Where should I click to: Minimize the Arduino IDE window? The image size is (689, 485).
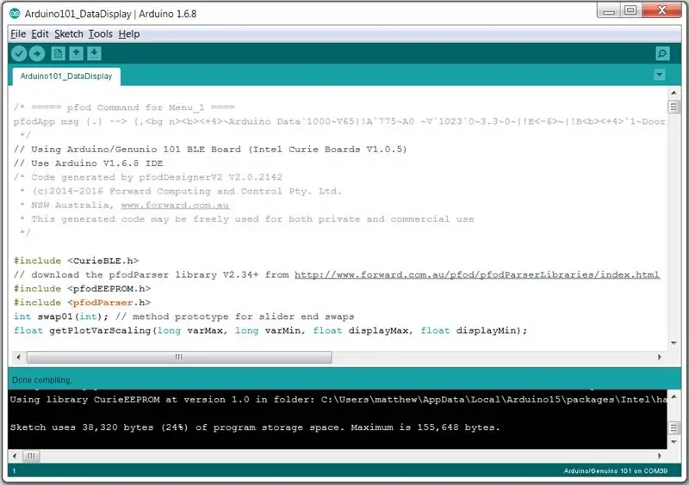coord(609,10)
